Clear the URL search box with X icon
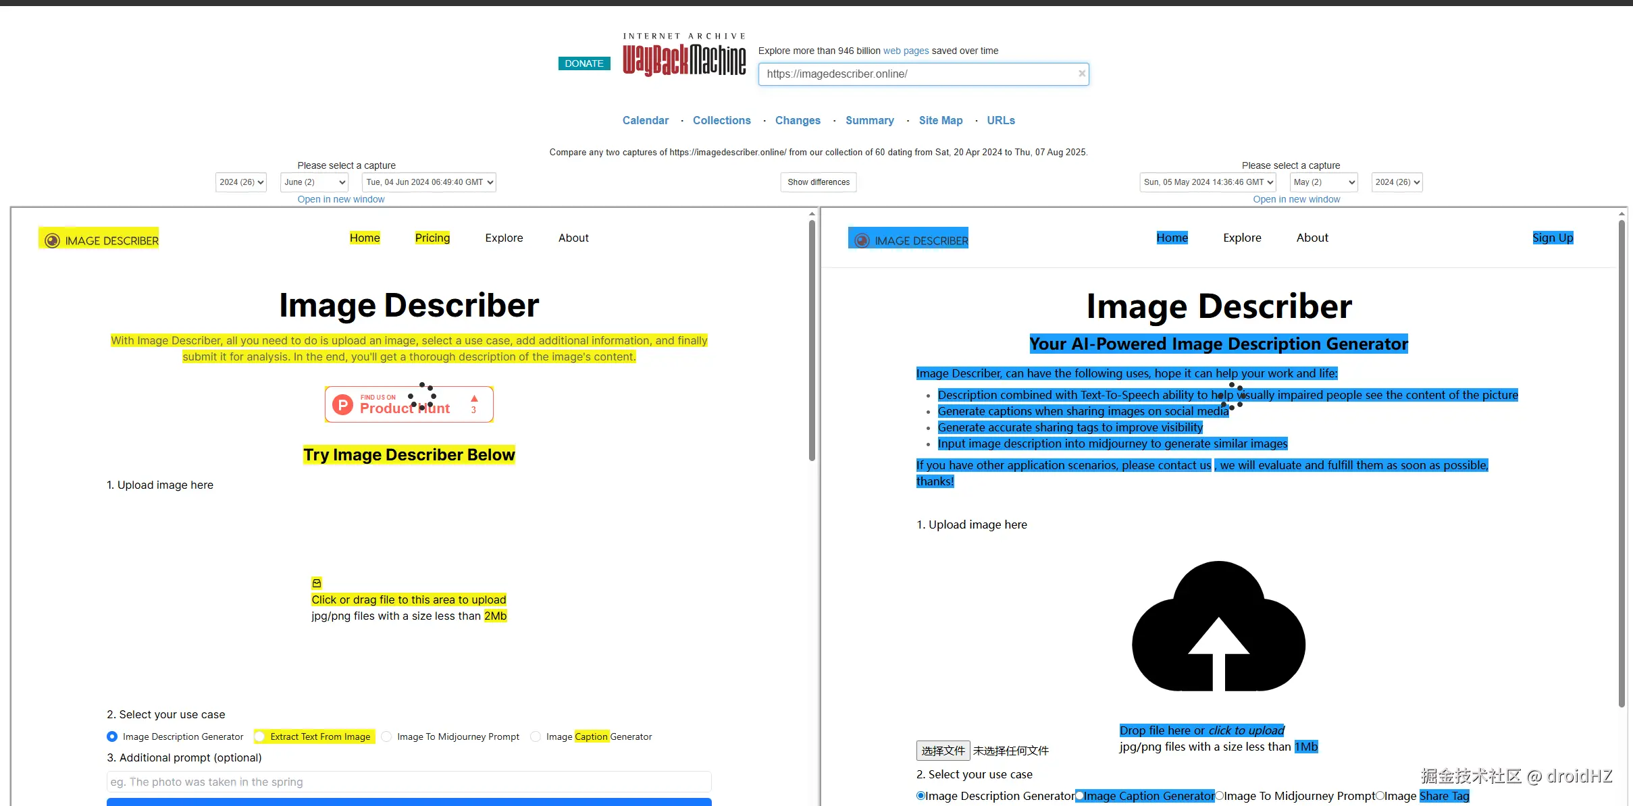1633x806 pixels. 1081,74
